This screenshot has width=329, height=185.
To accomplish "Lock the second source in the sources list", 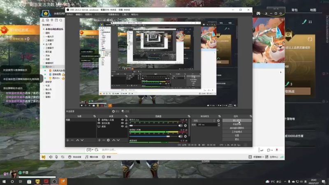I will 126,123.
